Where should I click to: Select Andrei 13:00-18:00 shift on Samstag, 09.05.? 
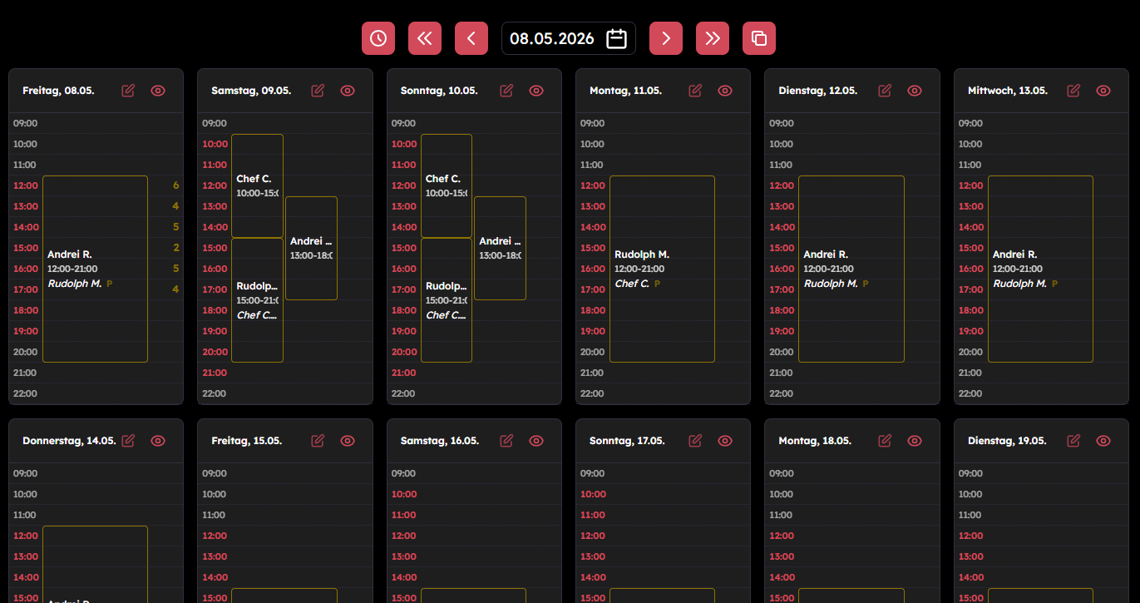311,248
